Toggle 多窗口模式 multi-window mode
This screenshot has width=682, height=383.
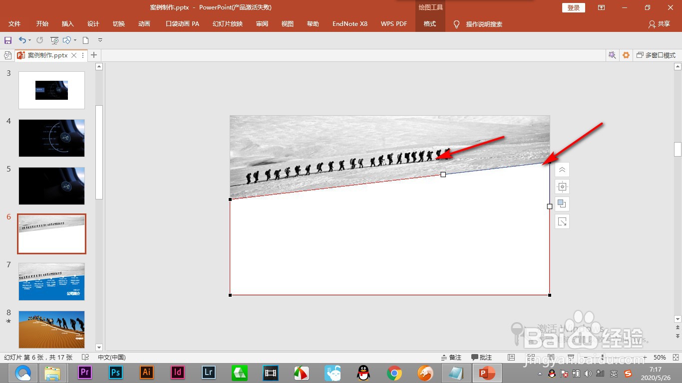[x=656, y=55]
